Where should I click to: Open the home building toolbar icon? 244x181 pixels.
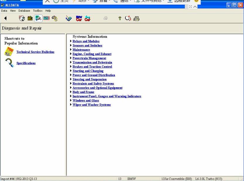(30, 18)
